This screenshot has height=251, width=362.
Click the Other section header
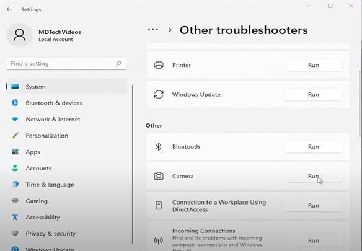154,125
